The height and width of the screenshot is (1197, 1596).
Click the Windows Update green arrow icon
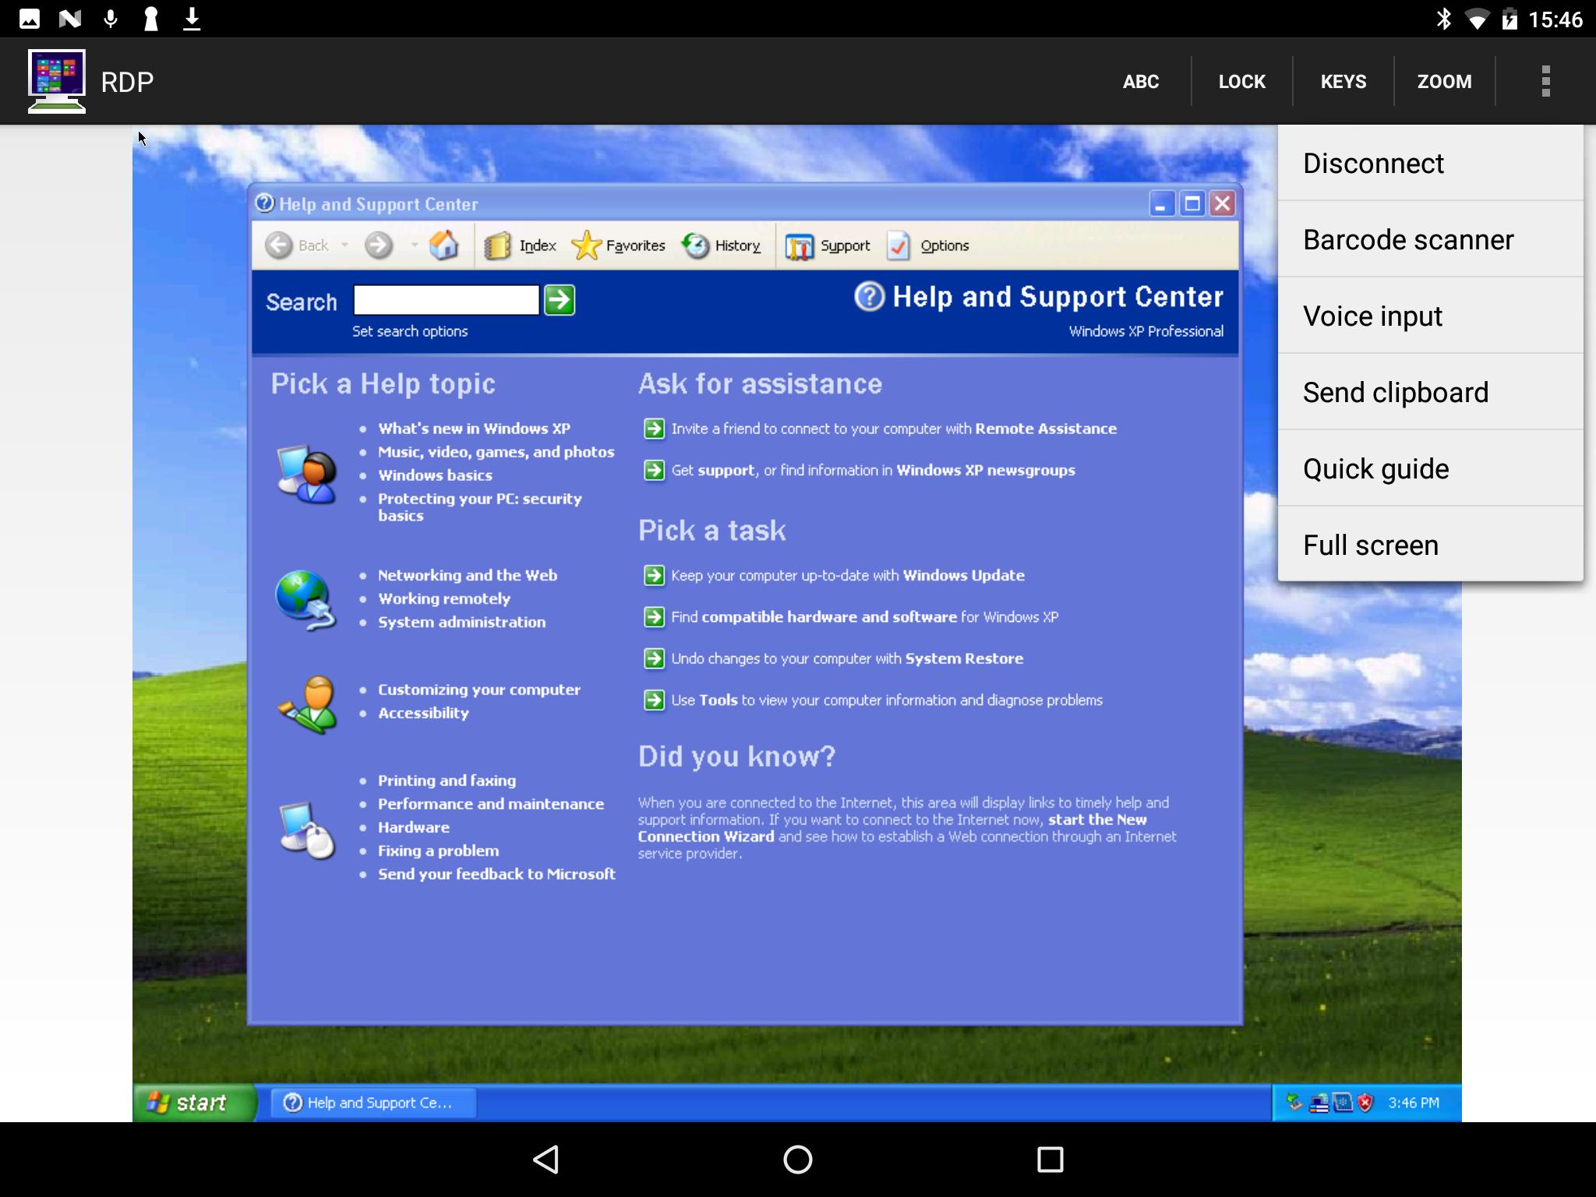(654, 575)
